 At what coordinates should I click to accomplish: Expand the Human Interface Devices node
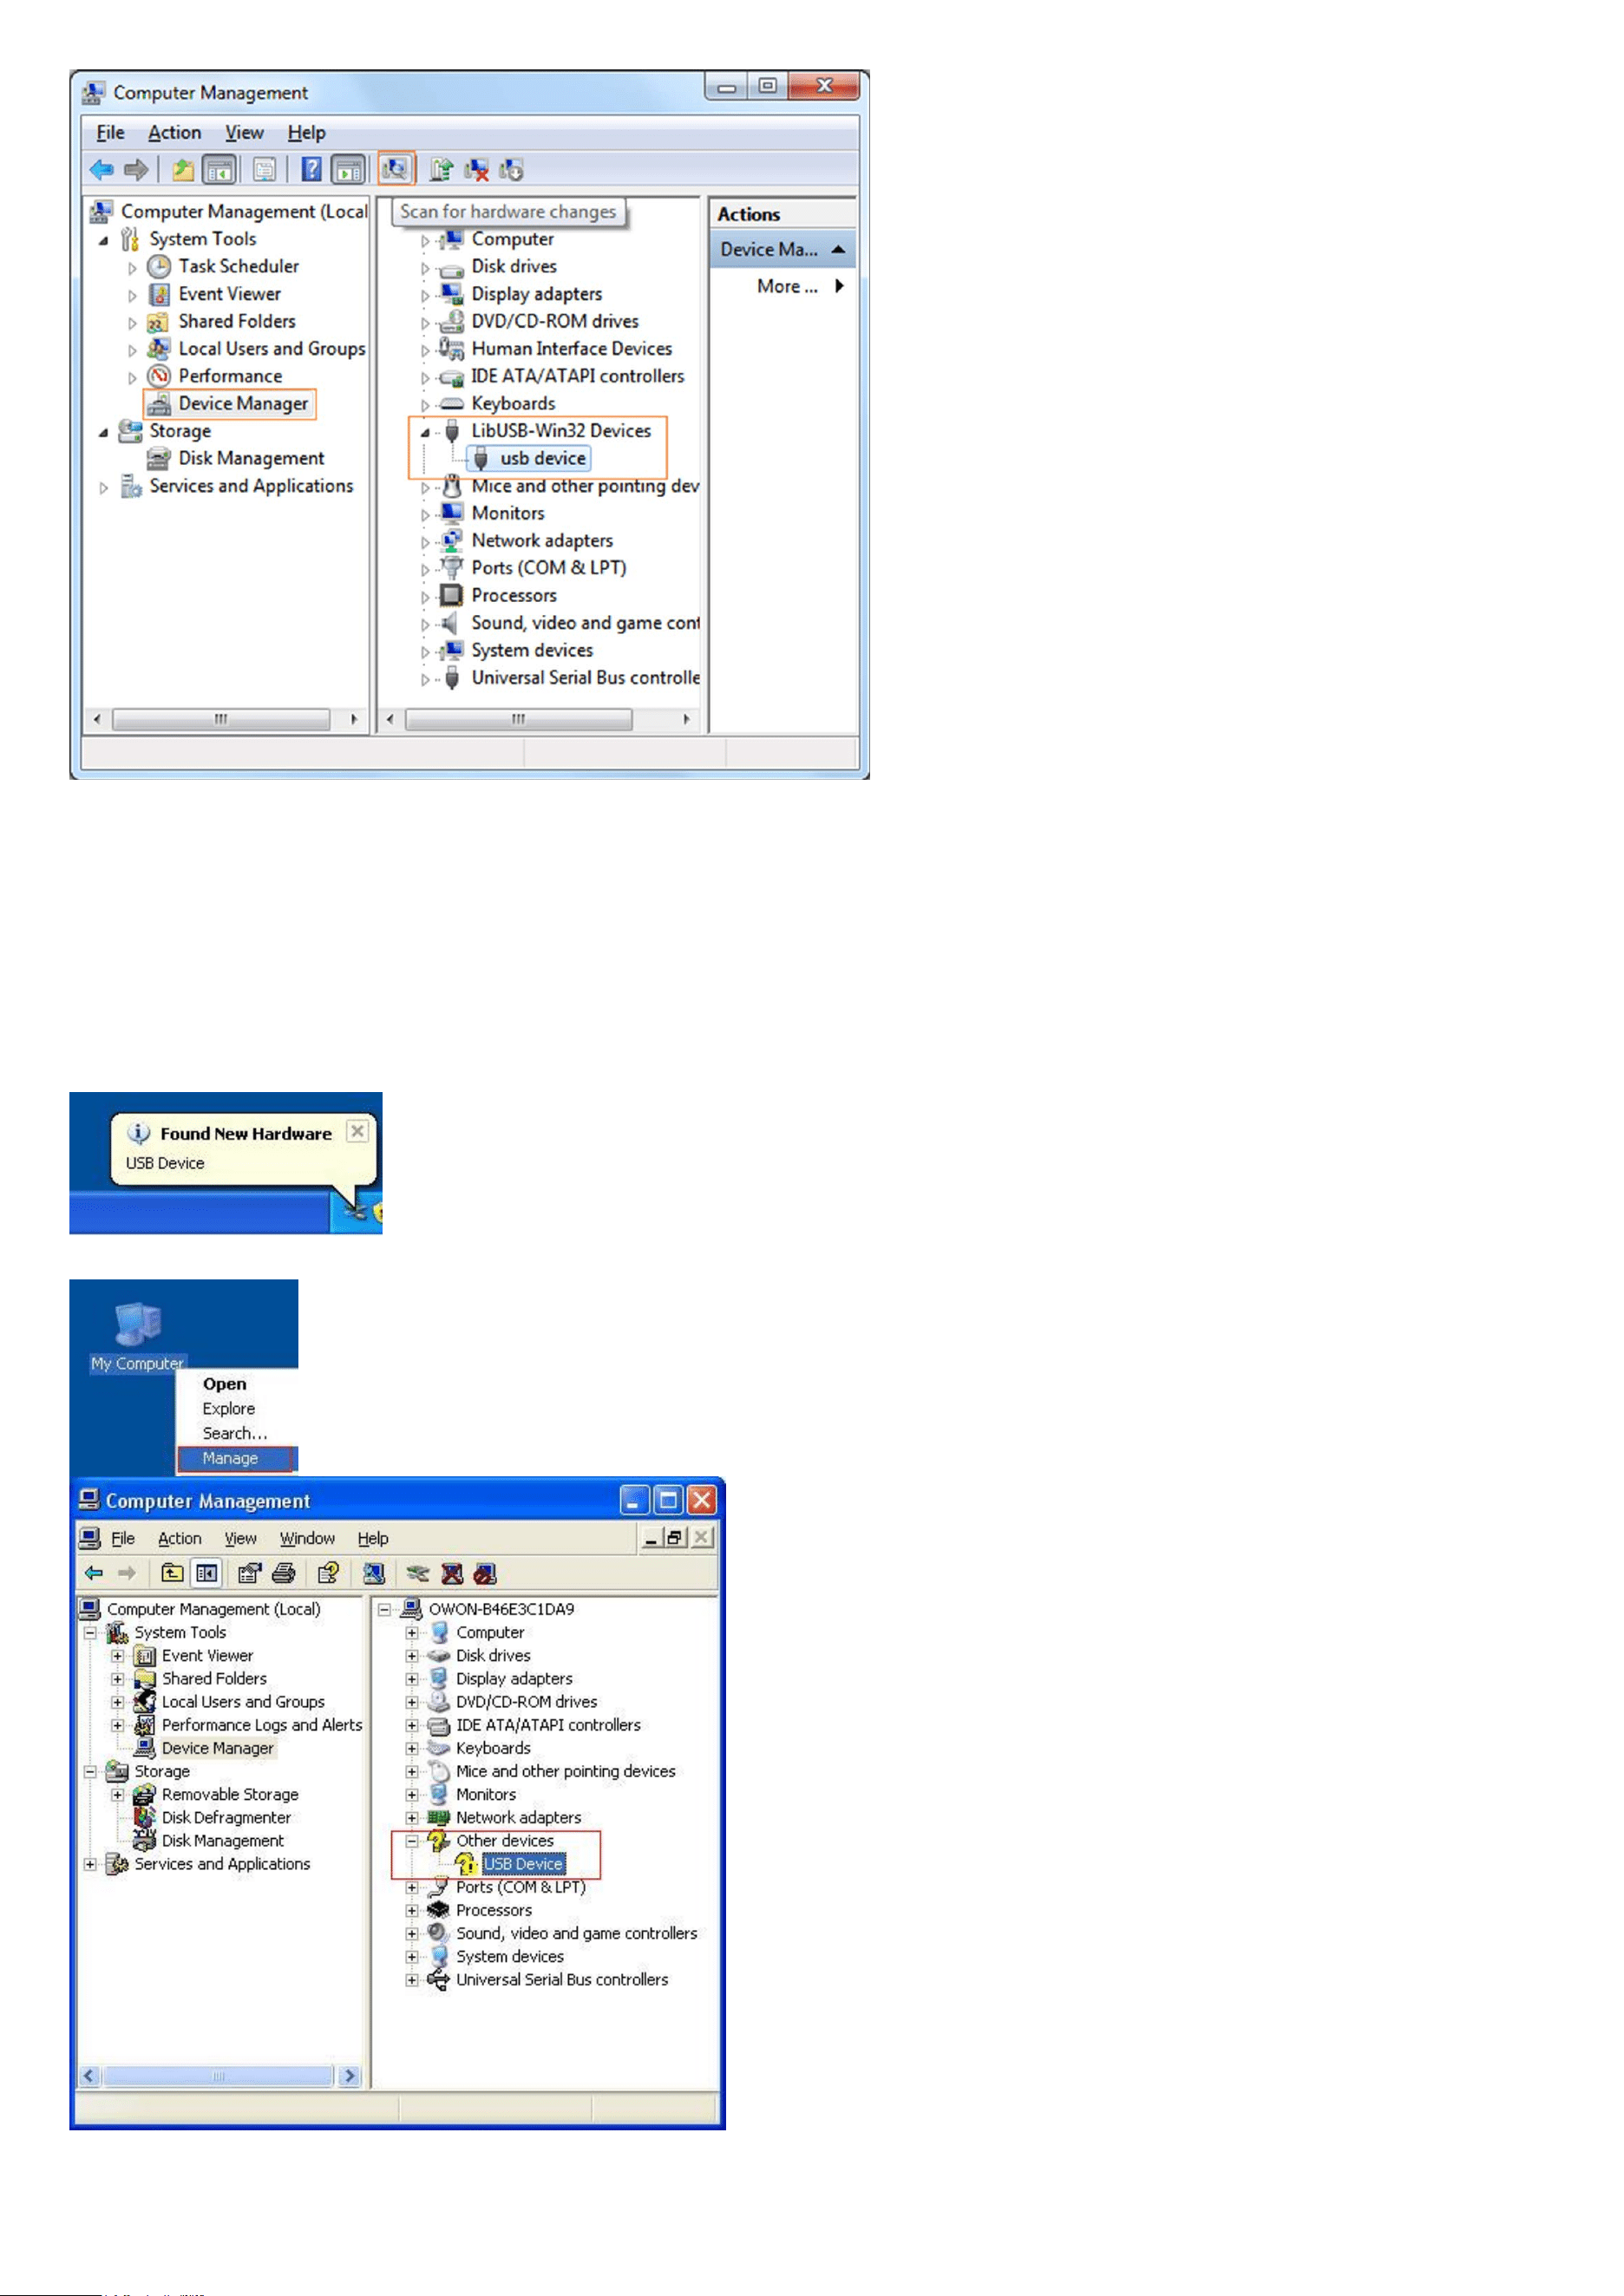(425, 351)
